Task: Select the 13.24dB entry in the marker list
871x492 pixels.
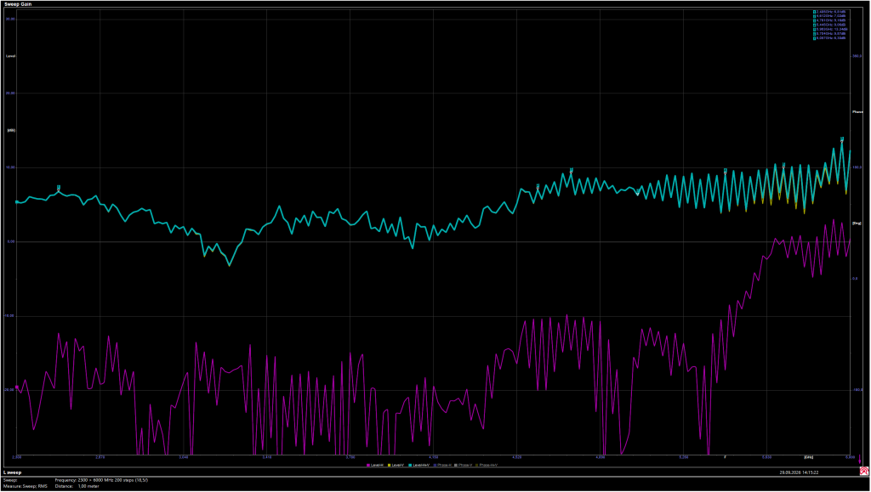Action: pos(830,29)
